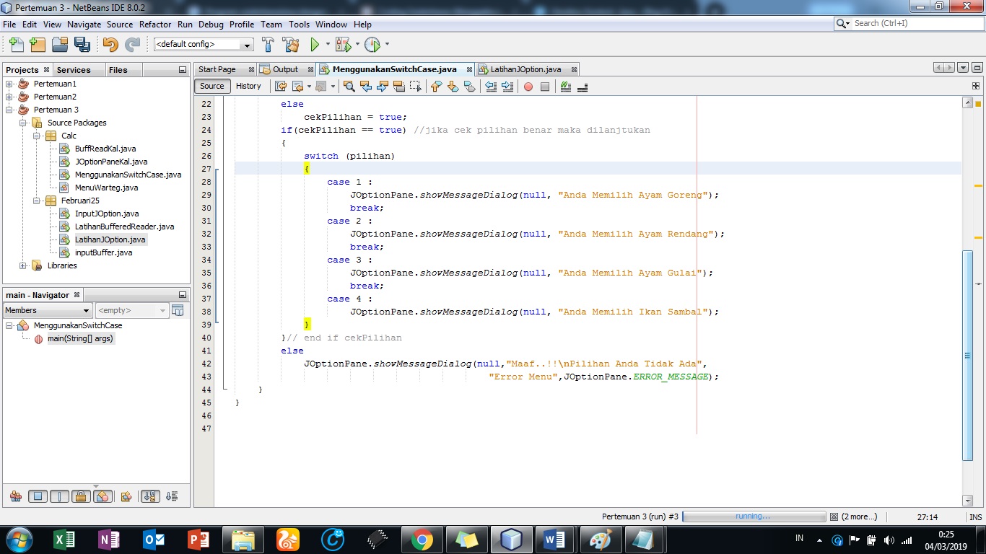Viewport: 986px width, 554px height.
Task: Click the New Project toolbar icon
Action: 38,45
